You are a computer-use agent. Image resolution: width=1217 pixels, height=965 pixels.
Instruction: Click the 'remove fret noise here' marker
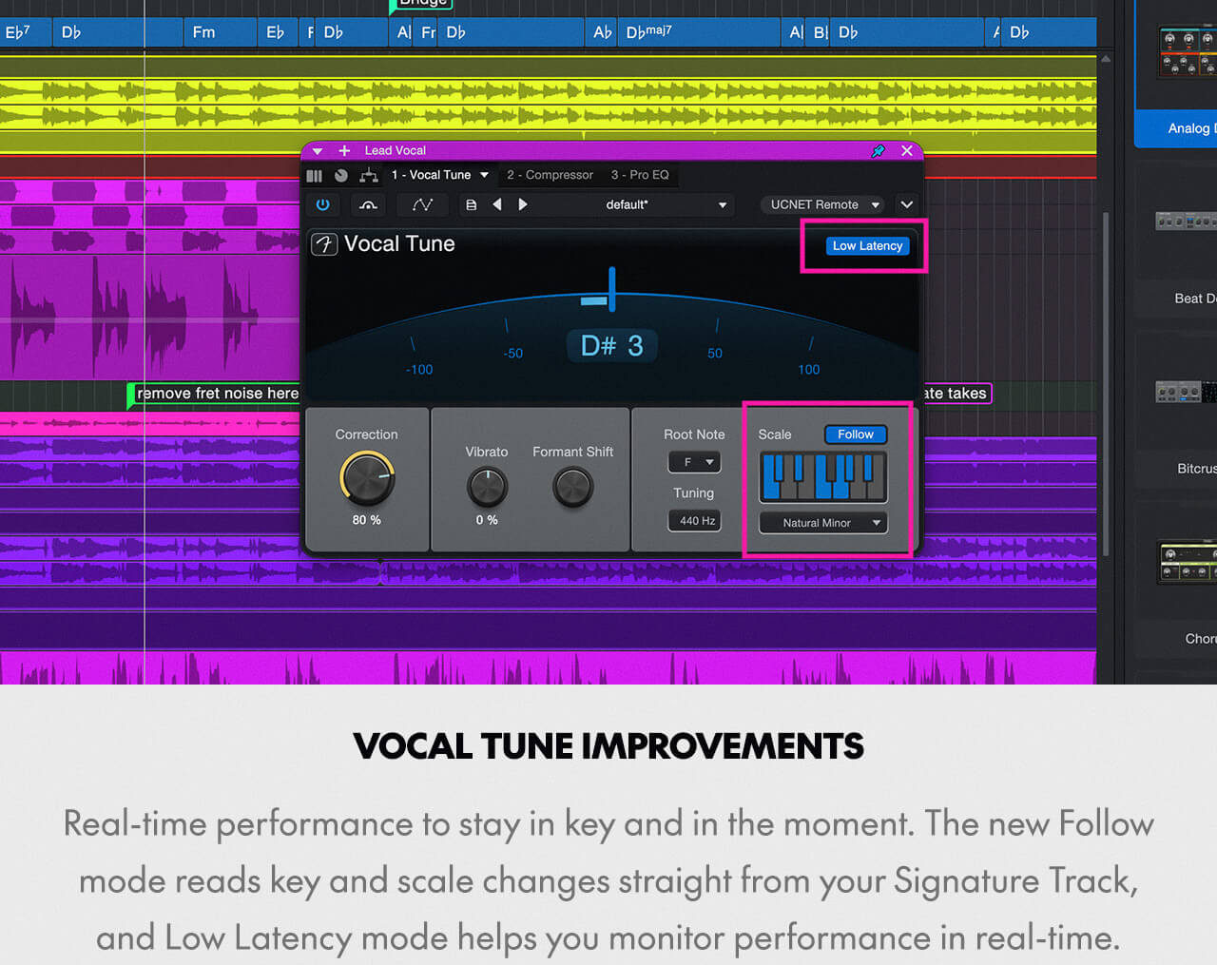coord(215,394)
